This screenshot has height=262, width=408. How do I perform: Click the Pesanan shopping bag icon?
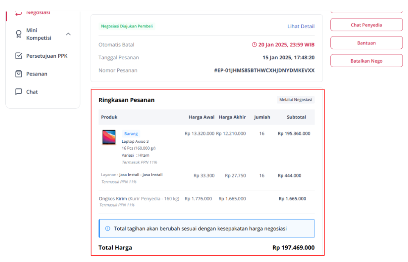(19, 74)
